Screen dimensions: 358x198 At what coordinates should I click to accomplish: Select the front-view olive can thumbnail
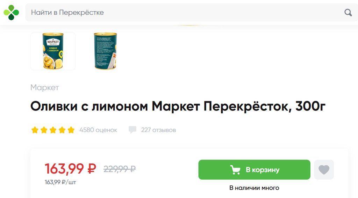point(53,51)
